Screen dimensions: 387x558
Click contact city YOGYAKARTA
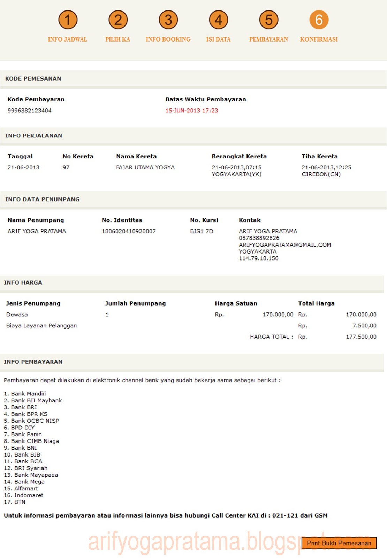258,251
